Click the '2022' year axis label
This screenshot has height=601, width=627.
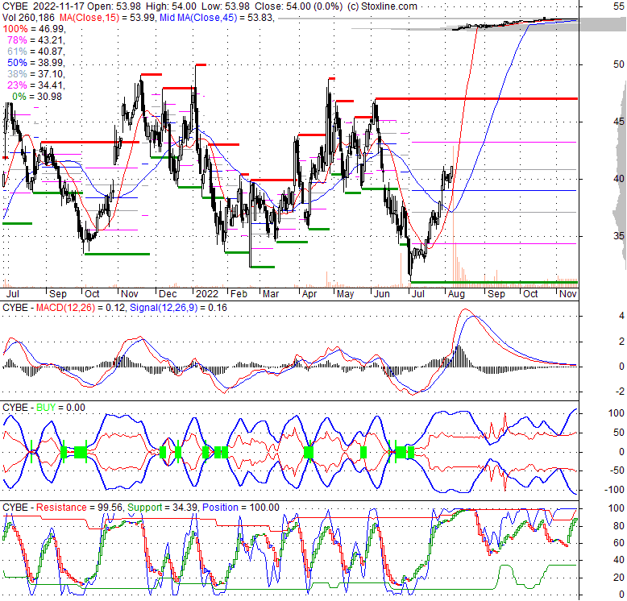pos(207,294)
